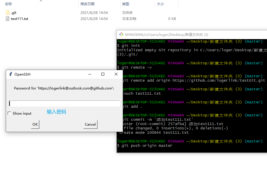Sort files by the 修改日期 column header
Screen dimensions: 267x196
pyautogui.click(x=87, y=4)
